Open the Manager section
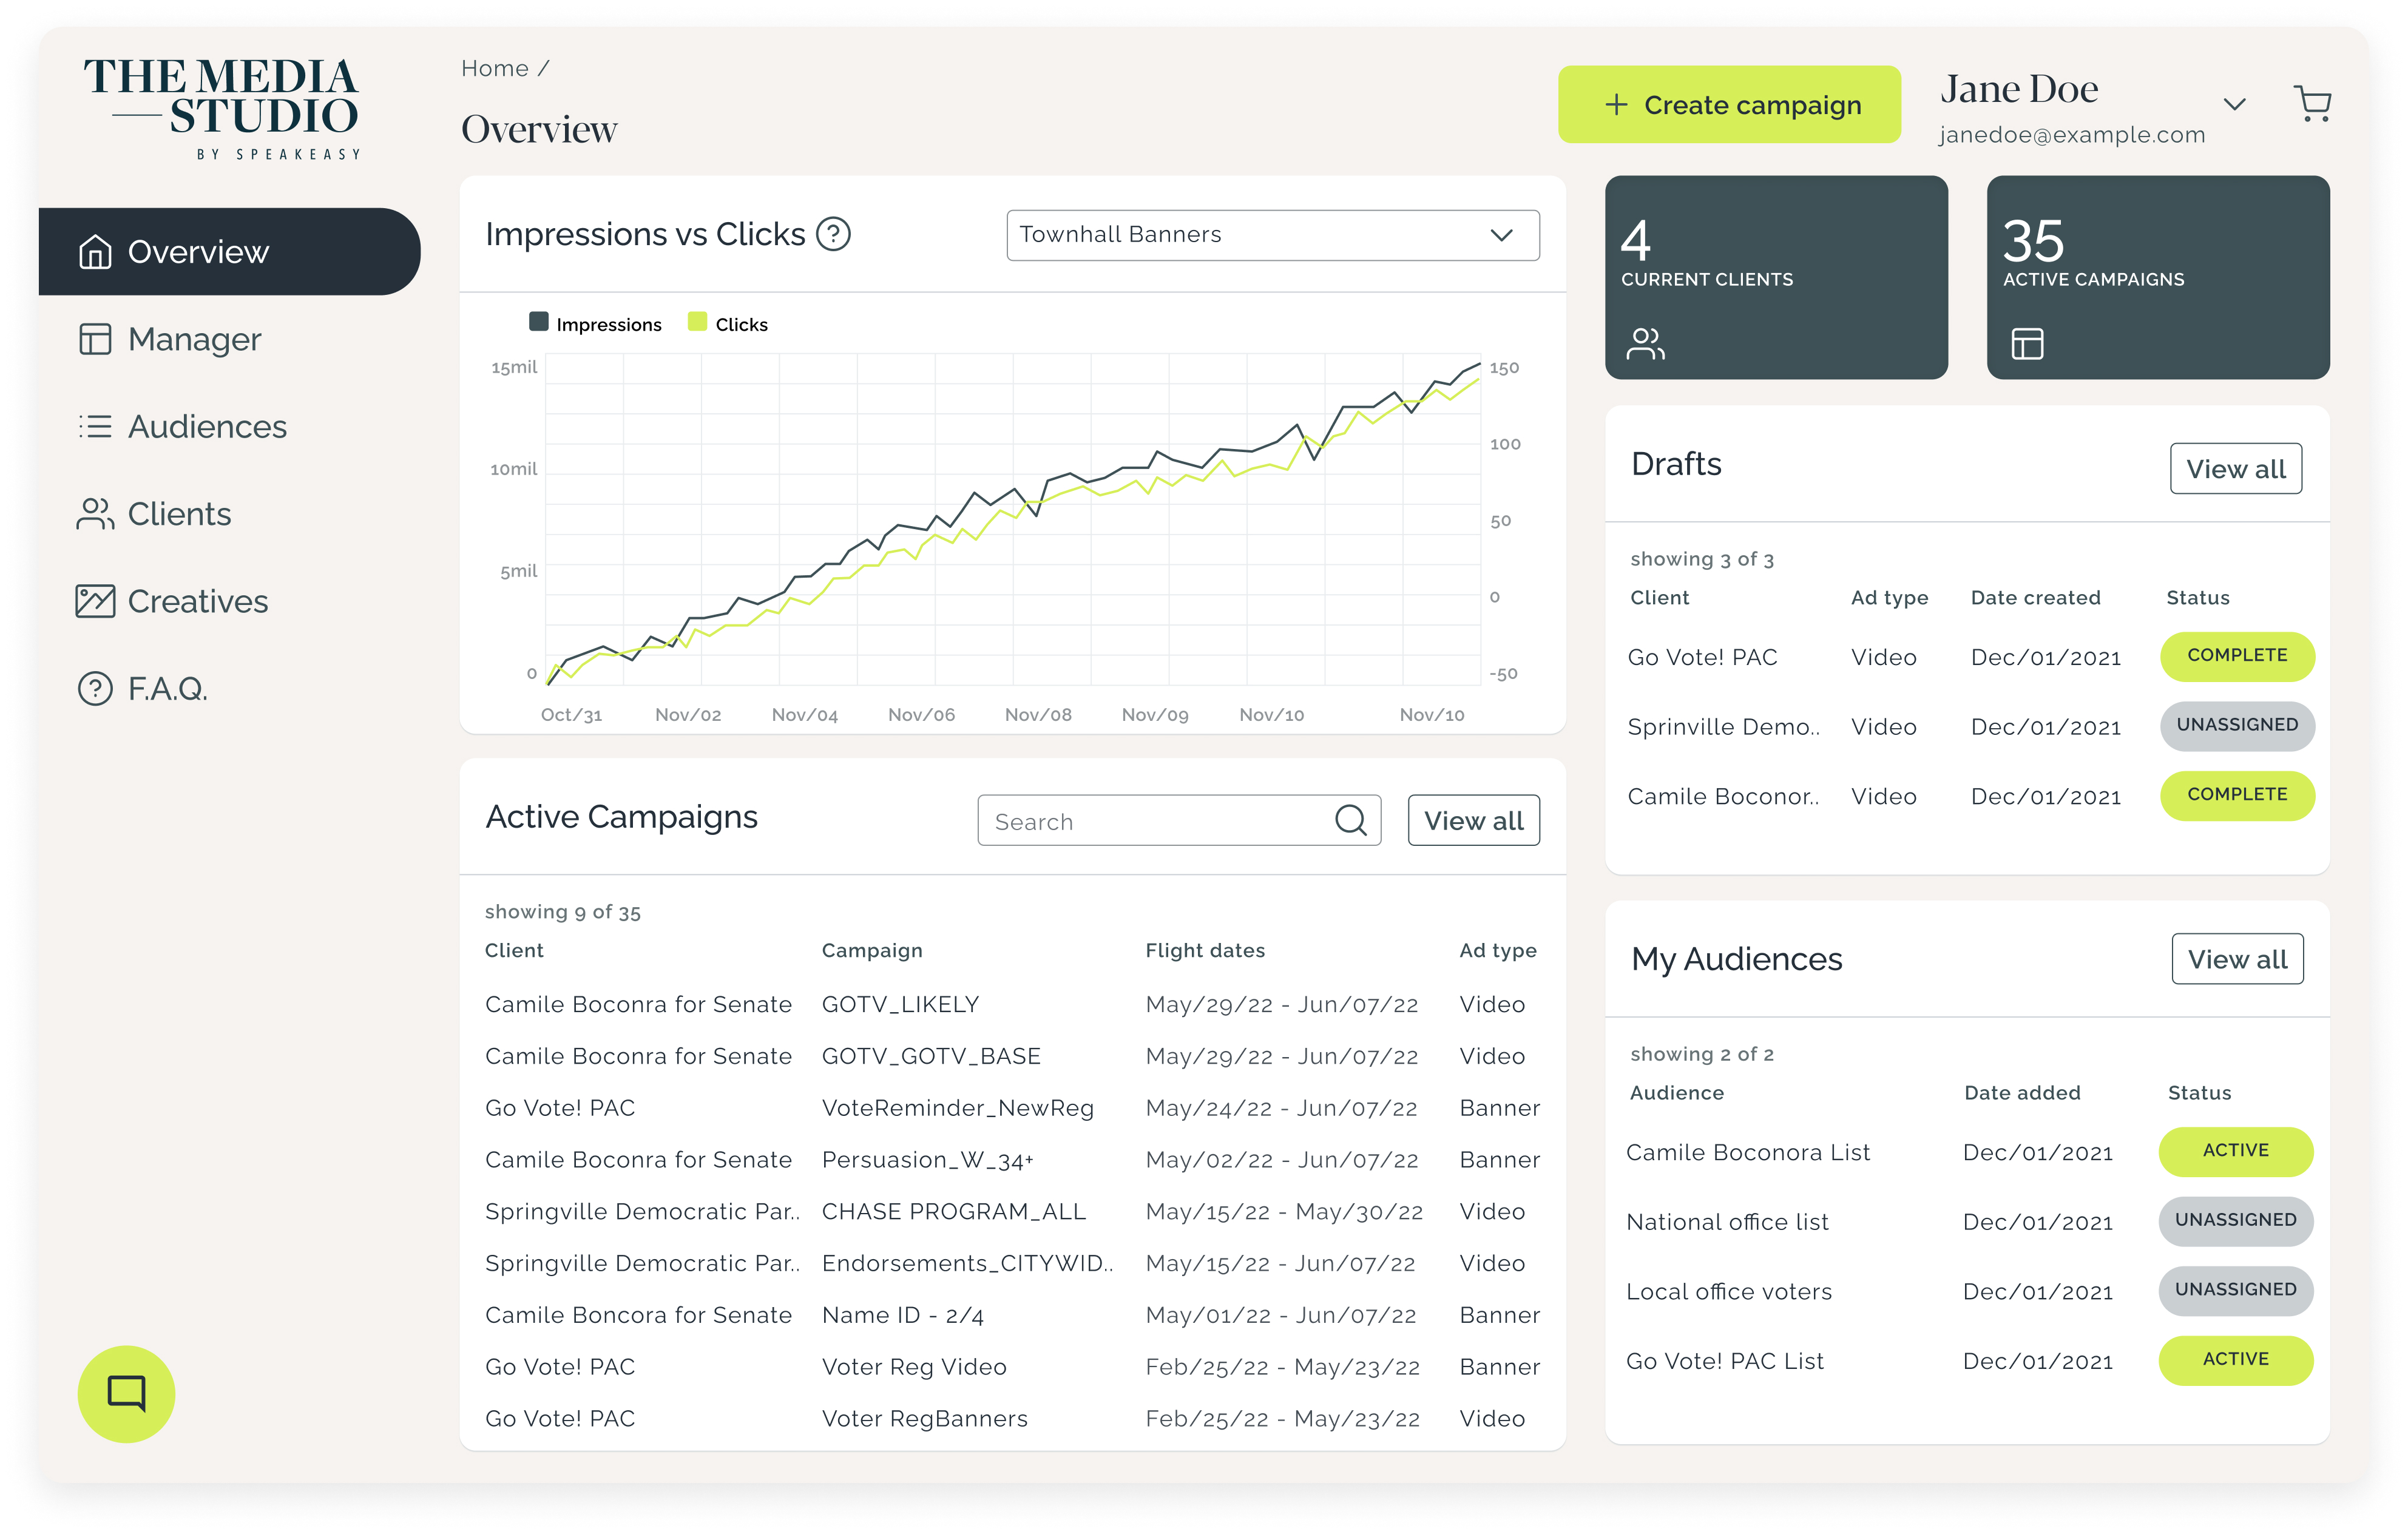The height and width of the screenshot is (1534, 2408). point(194,339)
